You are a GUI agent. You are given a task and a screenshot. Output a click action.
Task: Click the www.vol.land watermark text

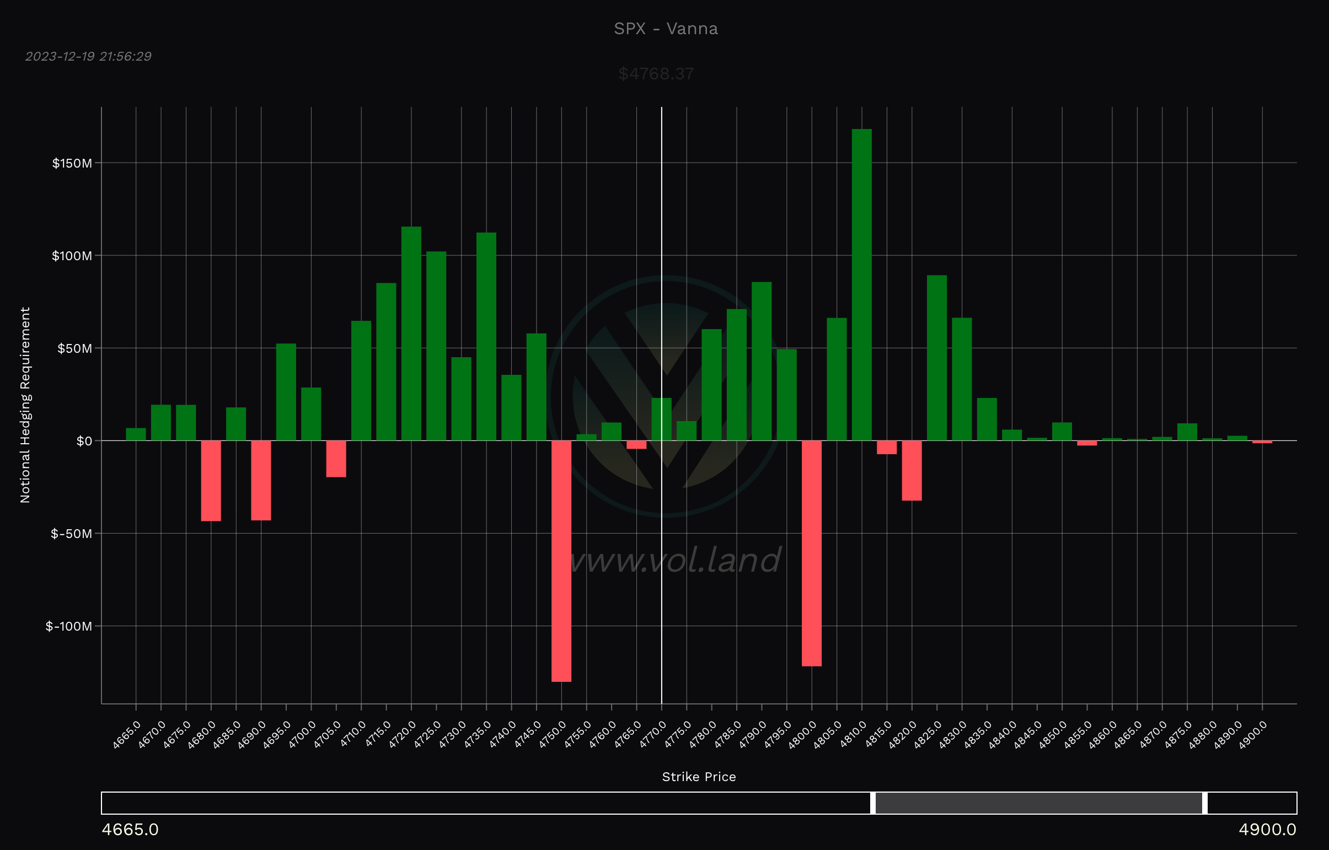(x=675, y=560)
